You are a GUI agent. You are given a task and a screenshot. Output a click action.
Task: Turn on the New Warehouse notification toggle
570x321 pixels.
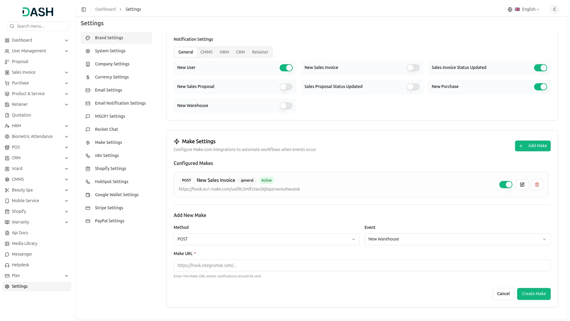coord(286,106)
